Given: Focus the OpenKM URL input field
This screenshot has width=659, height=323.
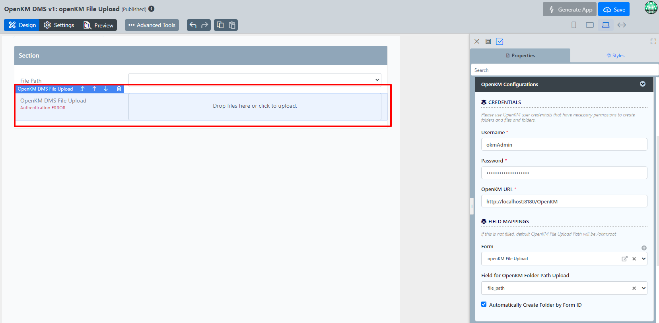Looking at the screenshot, I should [x=564, y=201].
